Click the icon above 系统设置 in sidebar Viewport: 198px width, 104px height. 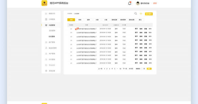pos(46,65)
